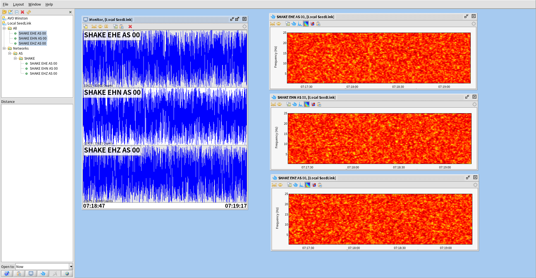This screenshot has width=536, height=278.
Task: Open wave viewer button at bottom
Action: [x=43, y=274]
